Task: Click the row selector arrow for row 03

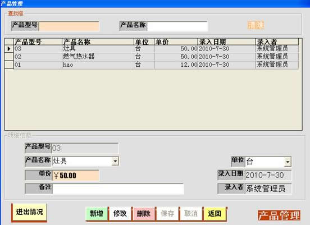Action: tap(9, 49)
